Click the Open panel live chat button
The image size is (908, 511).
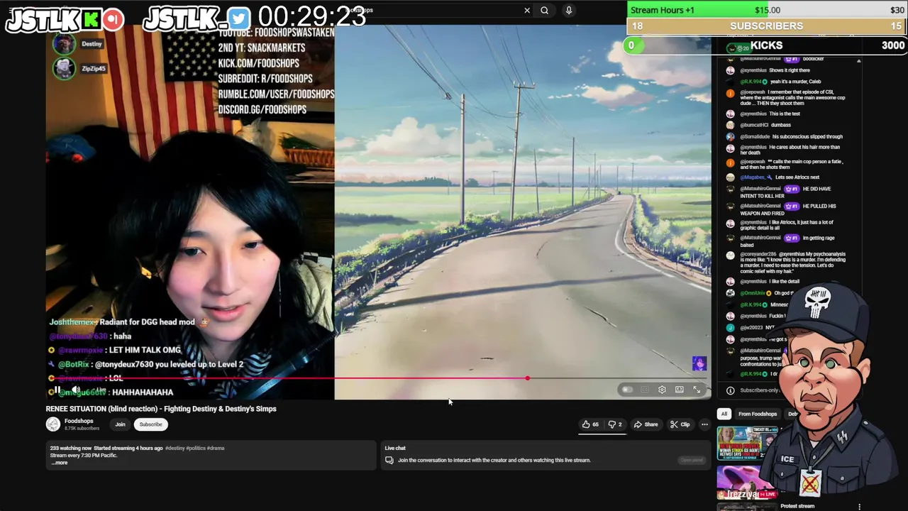(x=692, y=460)
